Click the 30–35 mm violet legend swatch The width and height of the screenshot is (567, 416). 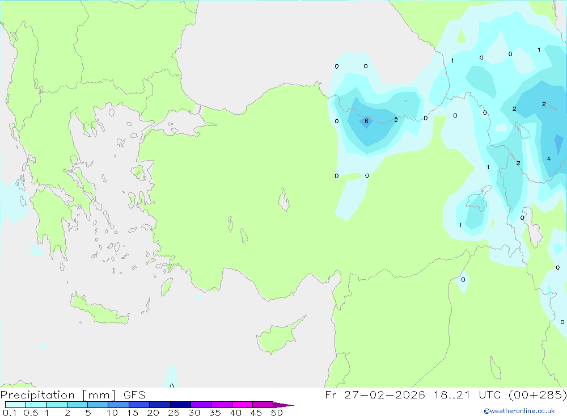point(201,405)
